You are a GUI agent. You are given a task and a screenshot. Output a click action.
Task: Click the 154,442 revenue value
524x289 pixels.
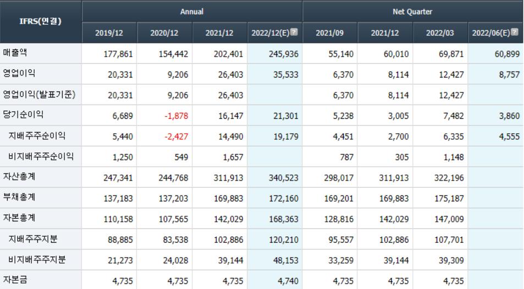[x=173, y=54]
